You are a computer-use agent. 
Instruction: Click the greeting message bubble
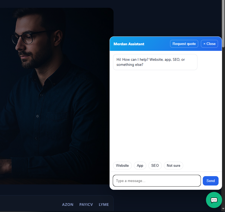pos(155,62)
